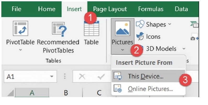Click the 3D Models button

click(161, 49)
